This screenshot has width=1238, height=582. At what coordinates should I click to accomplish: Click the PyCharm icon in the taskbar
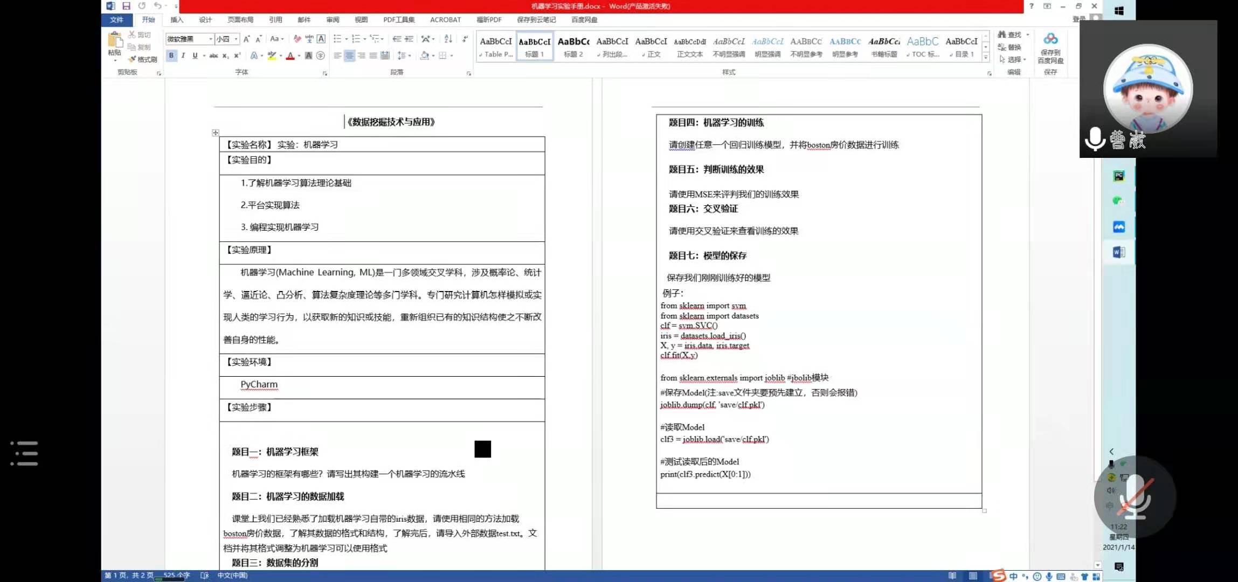tap(1119, 176)
